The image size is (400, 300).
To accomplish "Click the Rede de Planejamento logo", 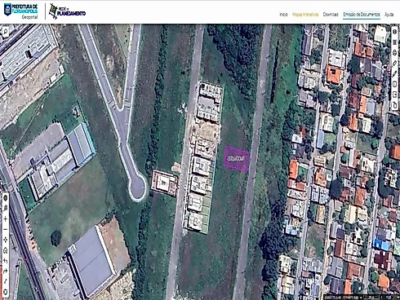I will [x=67, y=11].
